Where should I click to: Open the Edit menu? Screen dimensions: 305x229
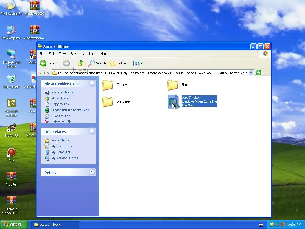coord(52,54)
